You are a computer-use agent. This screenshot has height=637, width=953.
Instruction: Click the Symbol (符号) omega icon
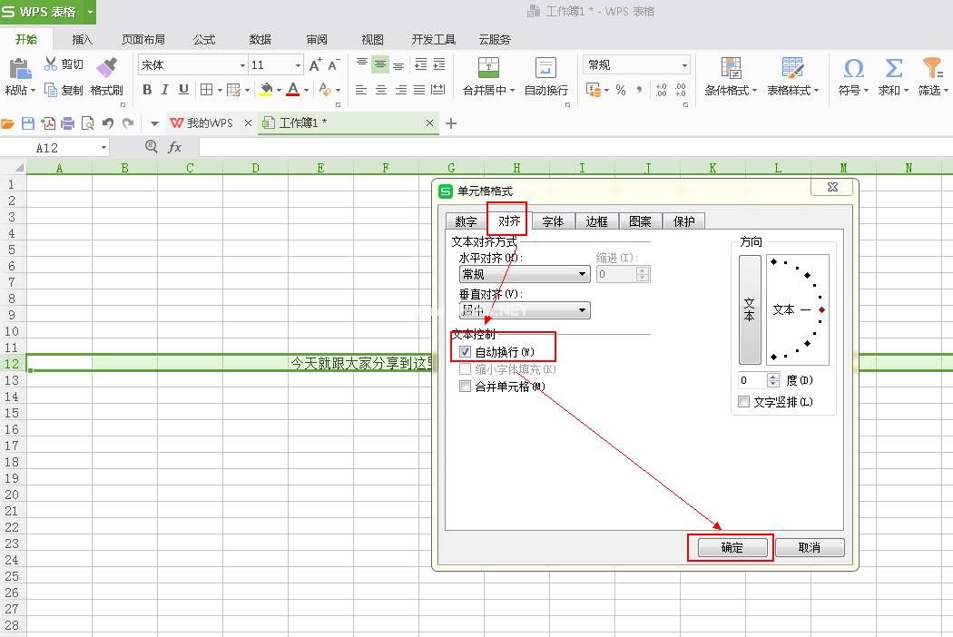(853, 69)
